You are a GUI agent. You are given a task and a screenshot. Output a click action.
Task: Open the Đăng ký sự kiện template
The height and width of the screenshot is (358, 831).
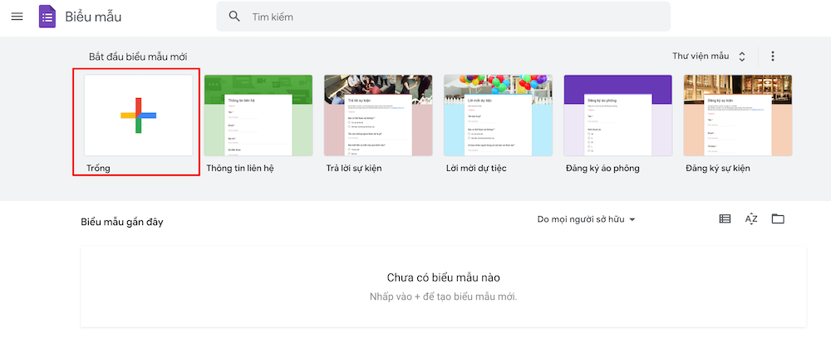coord(738,115)
